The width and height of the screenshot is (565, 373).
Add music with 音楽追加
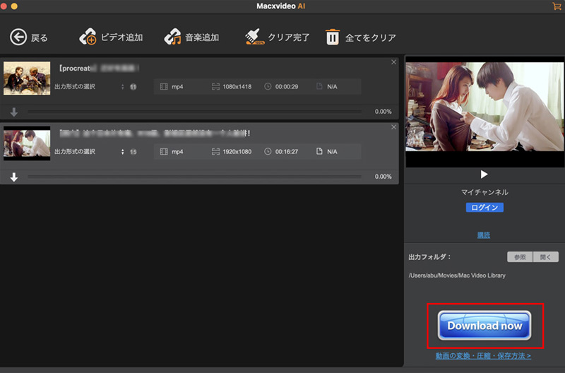pyautogui.click(x=191, y=37)
